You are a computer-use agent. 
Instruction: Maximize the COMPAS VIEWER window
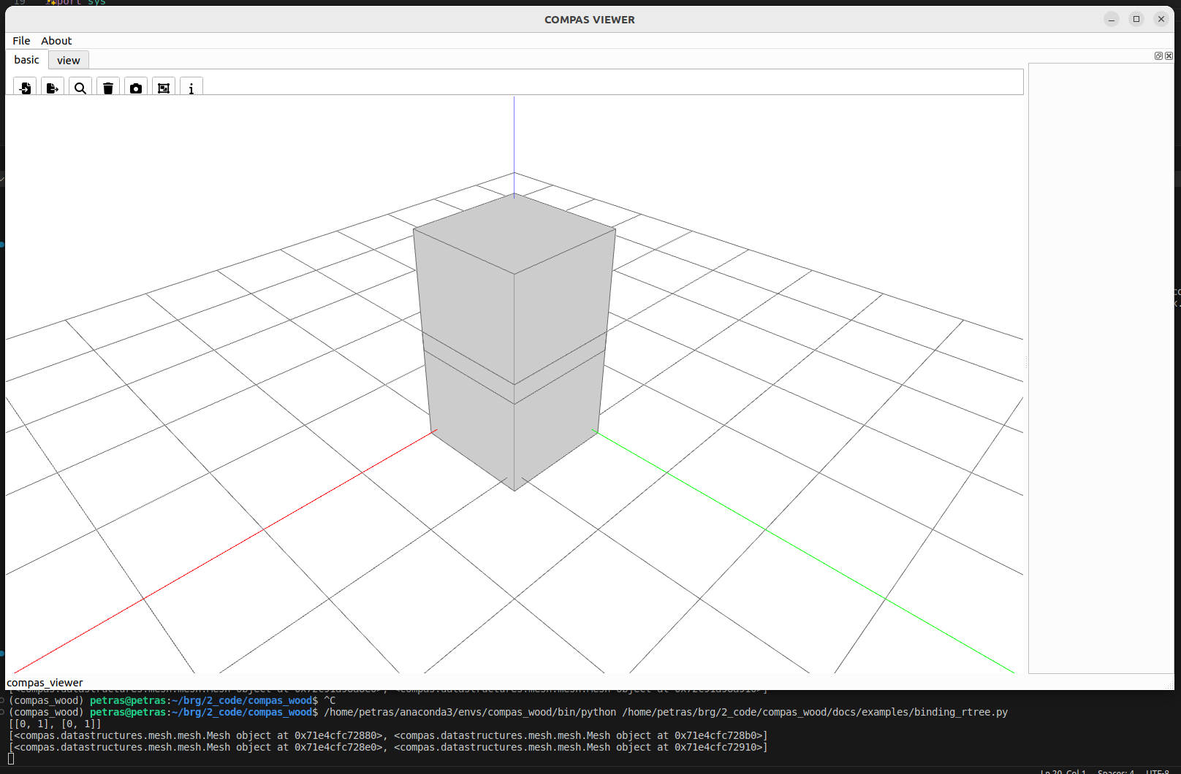pos(1136,19)
